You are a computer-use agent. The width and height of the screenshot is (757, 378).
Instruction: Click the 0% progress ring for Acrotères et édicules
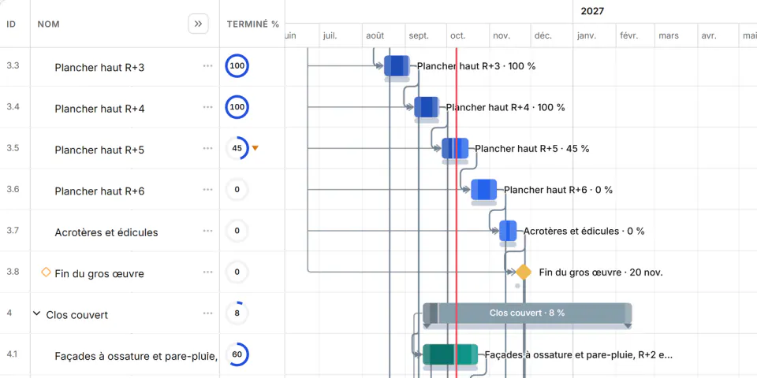coord(237,231)
